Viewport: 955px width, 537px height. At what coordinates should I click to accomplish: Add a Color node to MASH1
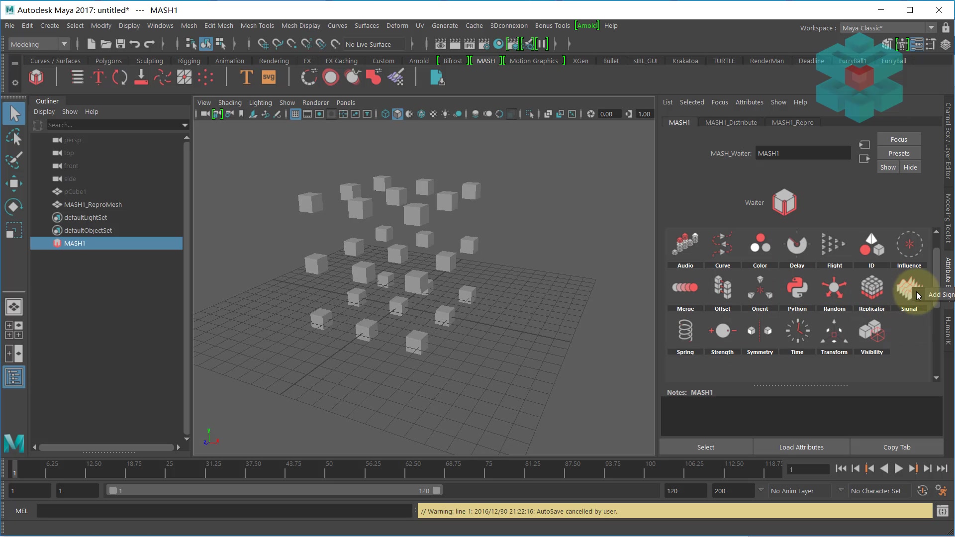point(760,245)
